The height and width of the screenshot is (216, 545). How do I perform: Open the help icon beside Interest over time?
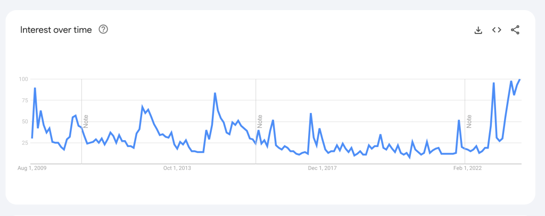pyautogui.click(x=103, y=30)
